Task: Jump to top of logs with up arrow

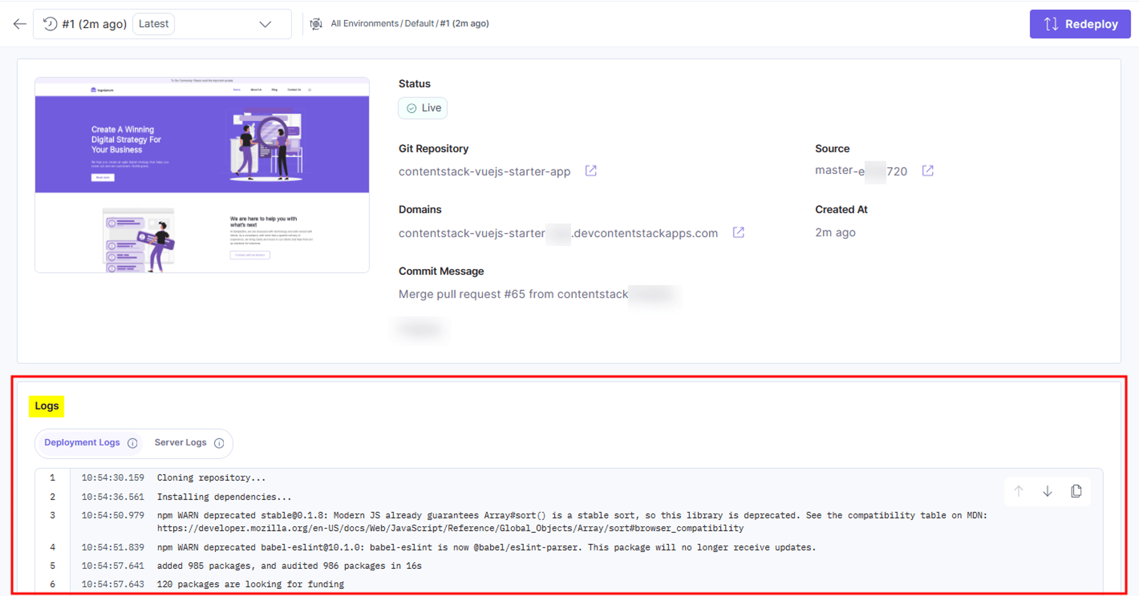Action: tap(1018, 491)
